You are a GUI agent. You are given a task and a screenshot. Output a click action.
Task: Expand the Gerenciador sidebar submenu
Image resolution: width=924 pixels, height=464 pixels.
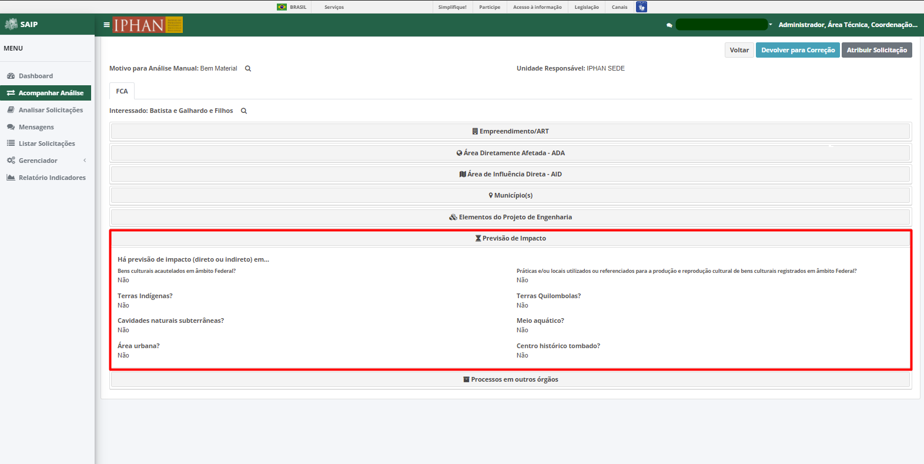point(46,161)
